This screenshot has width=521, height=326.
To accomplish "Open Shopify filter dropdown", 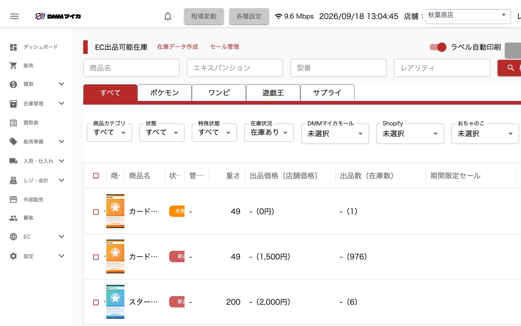I will [x=410, y=134].
